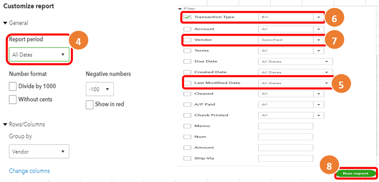This screenshot has height=182, width=379.
Task: Collapse the Filter section
Action: click(180, 8)
